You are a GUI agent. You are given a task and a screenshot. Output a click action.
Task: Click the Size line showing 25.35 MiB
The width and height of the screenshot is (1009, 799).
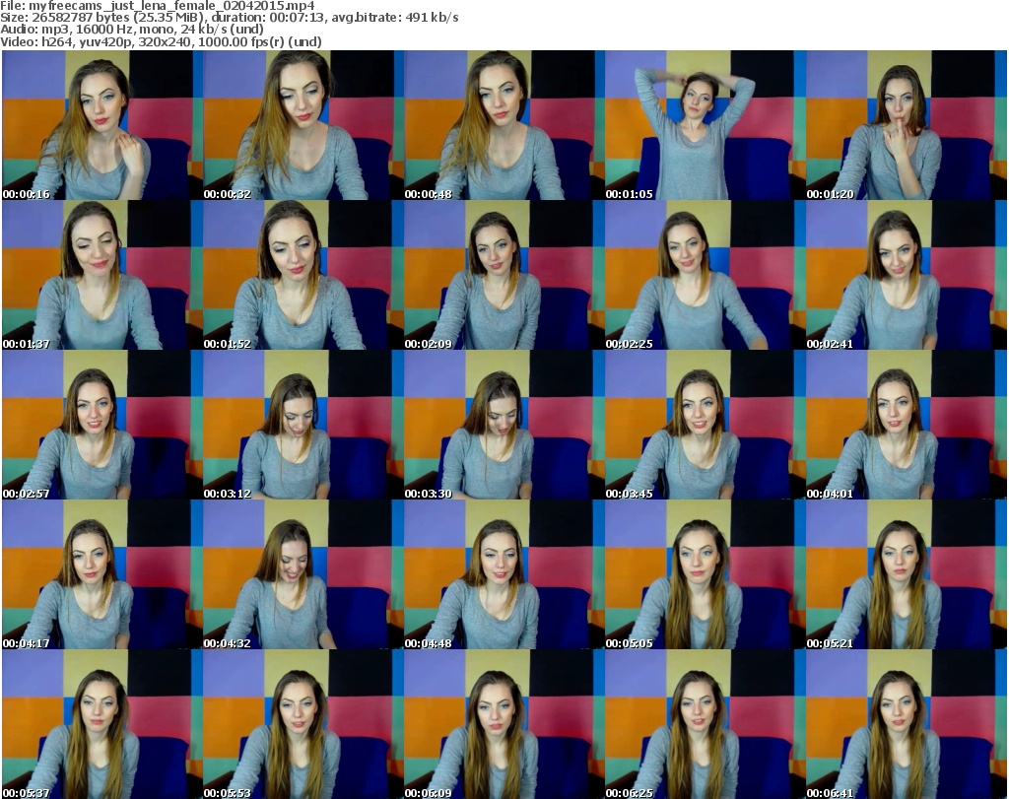(x=229, y=18)
